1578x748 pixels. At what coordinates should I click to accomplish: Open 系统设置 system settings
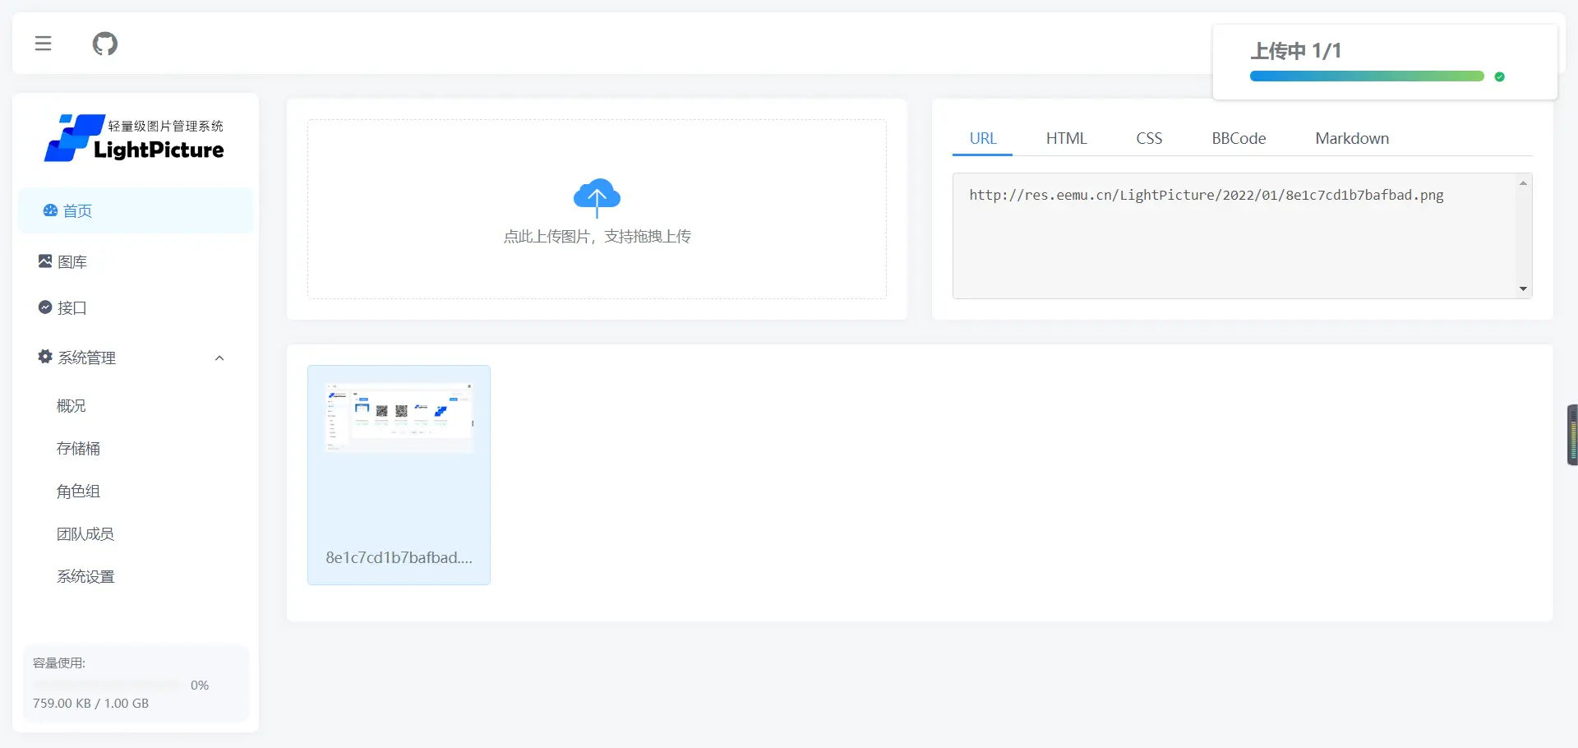click(85, 576)
